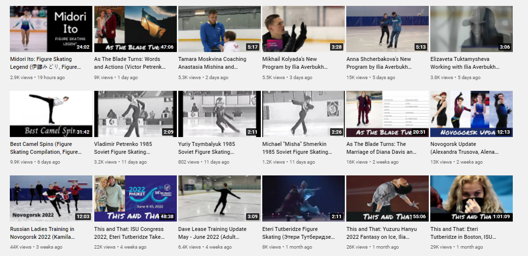Play the Dave Lease Training Update thumbnail
This screenshot has height=256, width=528.
pyautogui.click(x=219, y=199)
